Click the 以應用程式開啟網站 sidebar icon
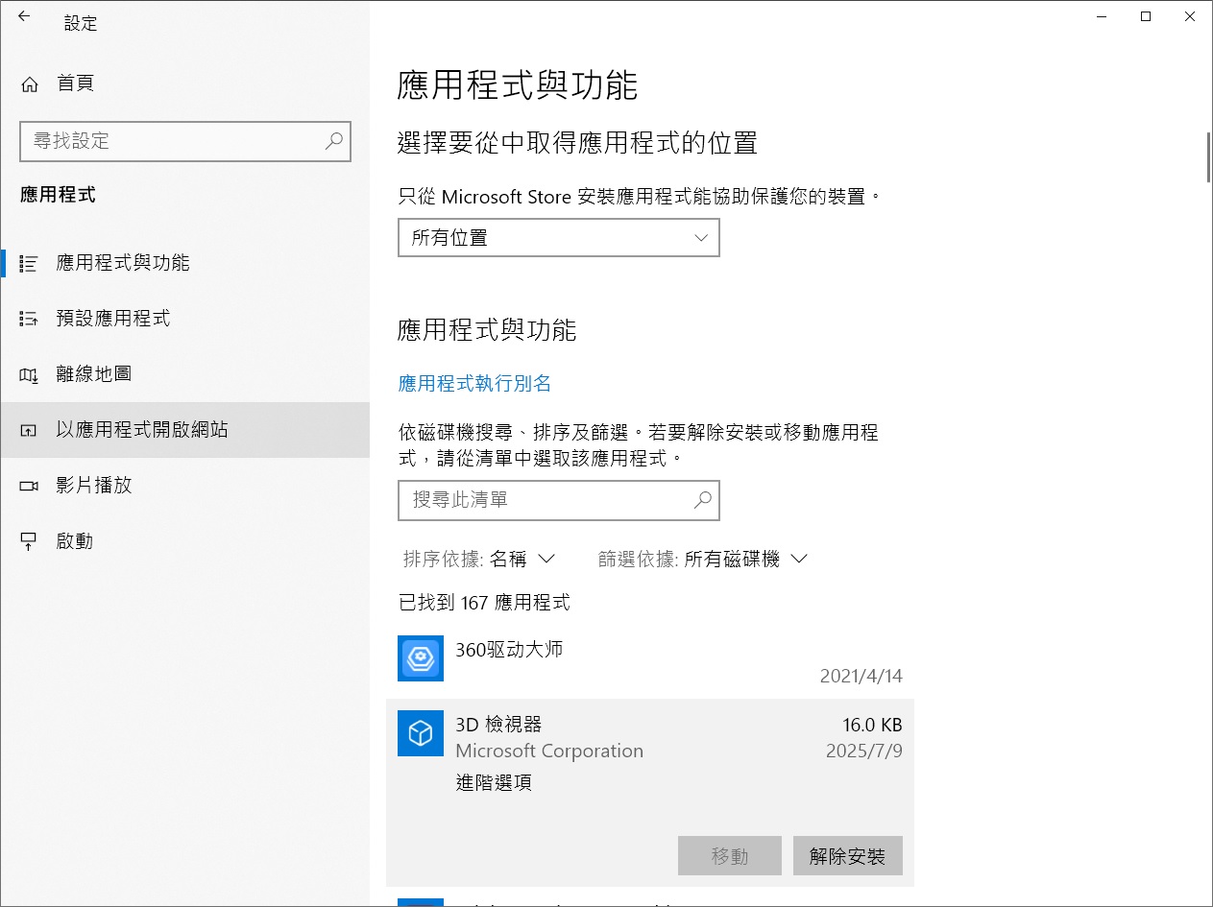The image size is (1213, 907). click(x=29, y=430)
